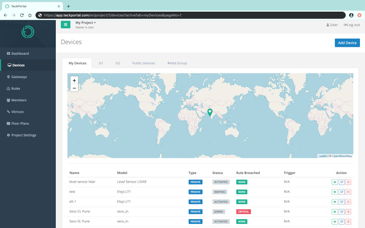
Task: Click the level sensor lidar device name
Action: coord(82,182)
